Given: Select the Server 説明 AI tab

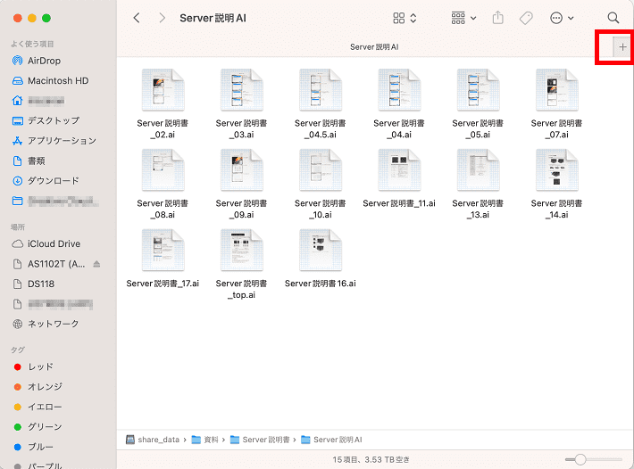Looking at the screenshot, I should 374,47.
